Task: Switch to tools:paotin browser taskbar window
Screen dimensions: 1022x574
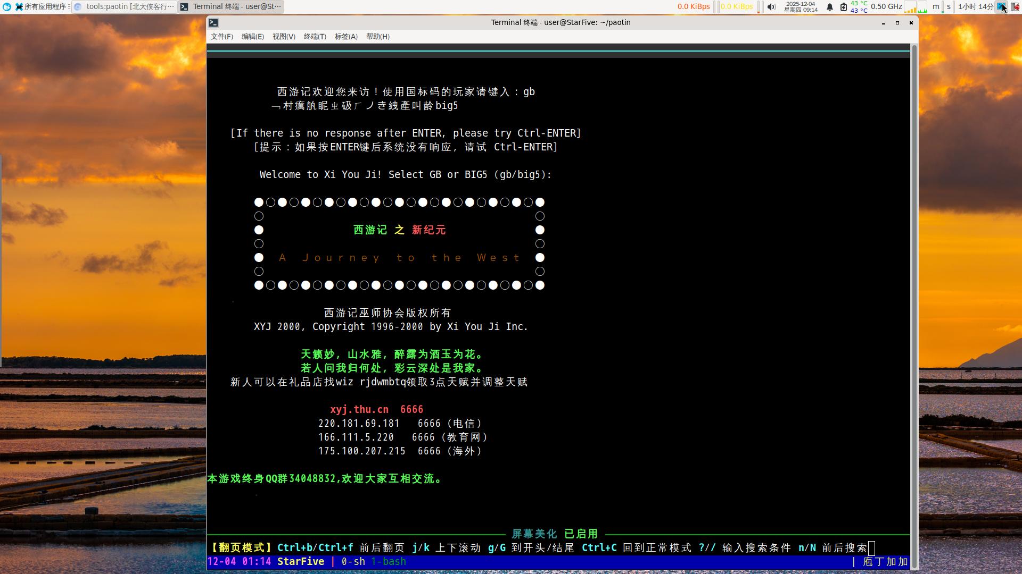Action: point(124,7)
